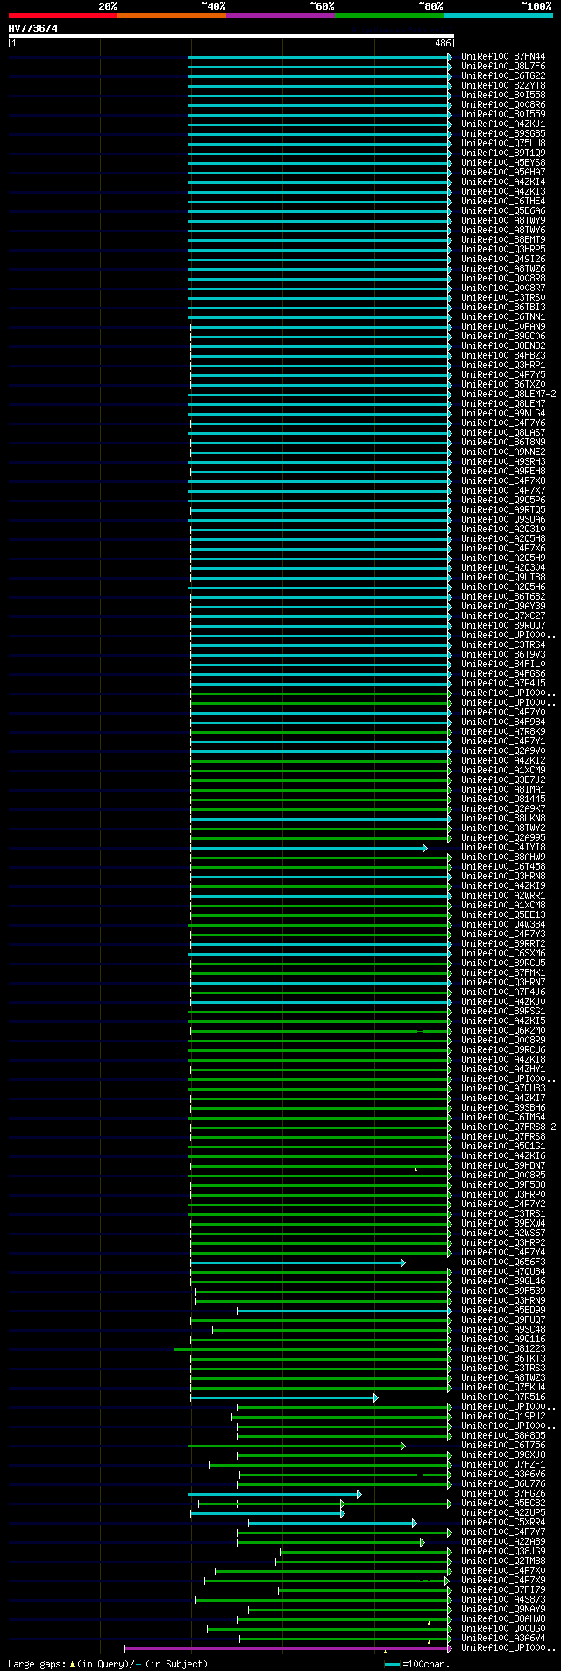Open hit UniRef100_Q8L7F6

(x=503, y=66)
